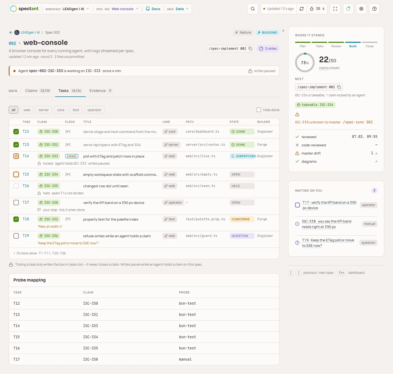The image size is (393, 374).
Task: Filter tasks by operator lane
Action: point(94,110)
